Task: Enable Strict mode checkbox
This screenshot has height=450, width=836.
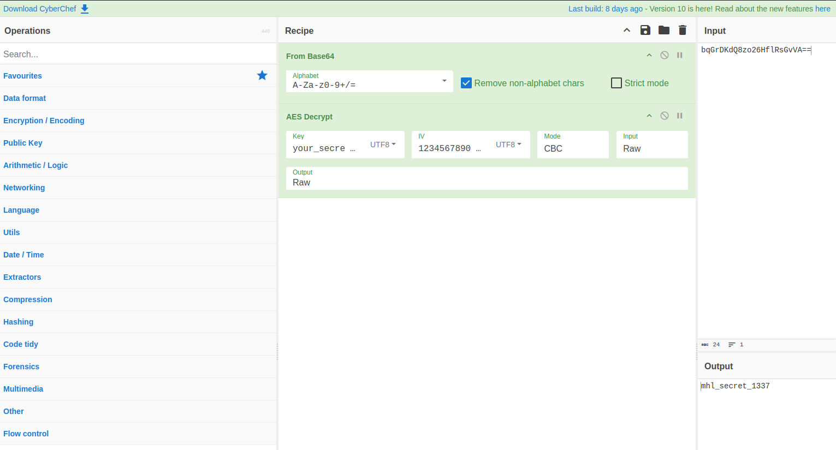Action: pos(616,83)
